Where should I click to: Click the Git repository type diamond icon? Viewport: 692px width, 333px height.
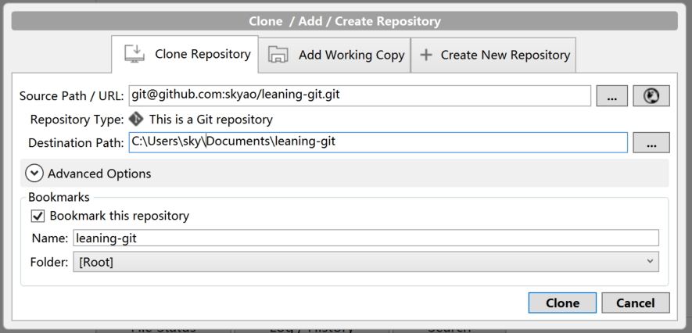(x=136, y=120)
